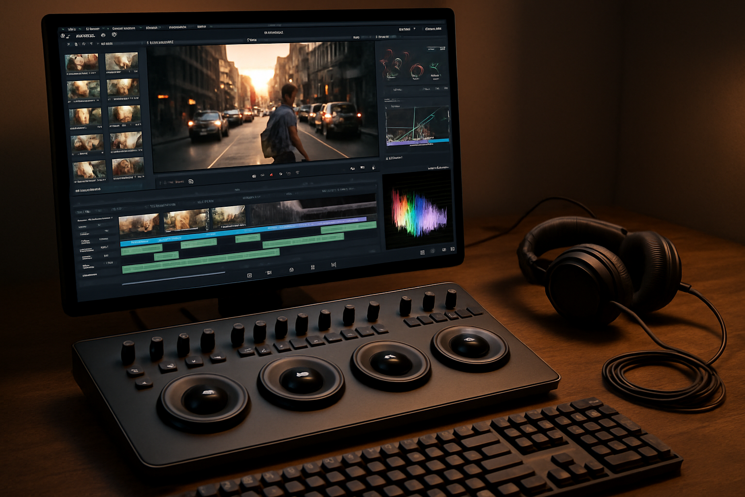Click the circular icon beside the viewer timecode
This screenshot has height=497, width=745.
[191, 182]
